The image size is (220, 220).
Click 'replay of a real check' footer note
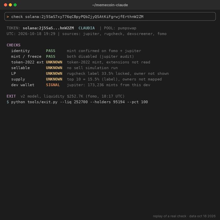170,216
